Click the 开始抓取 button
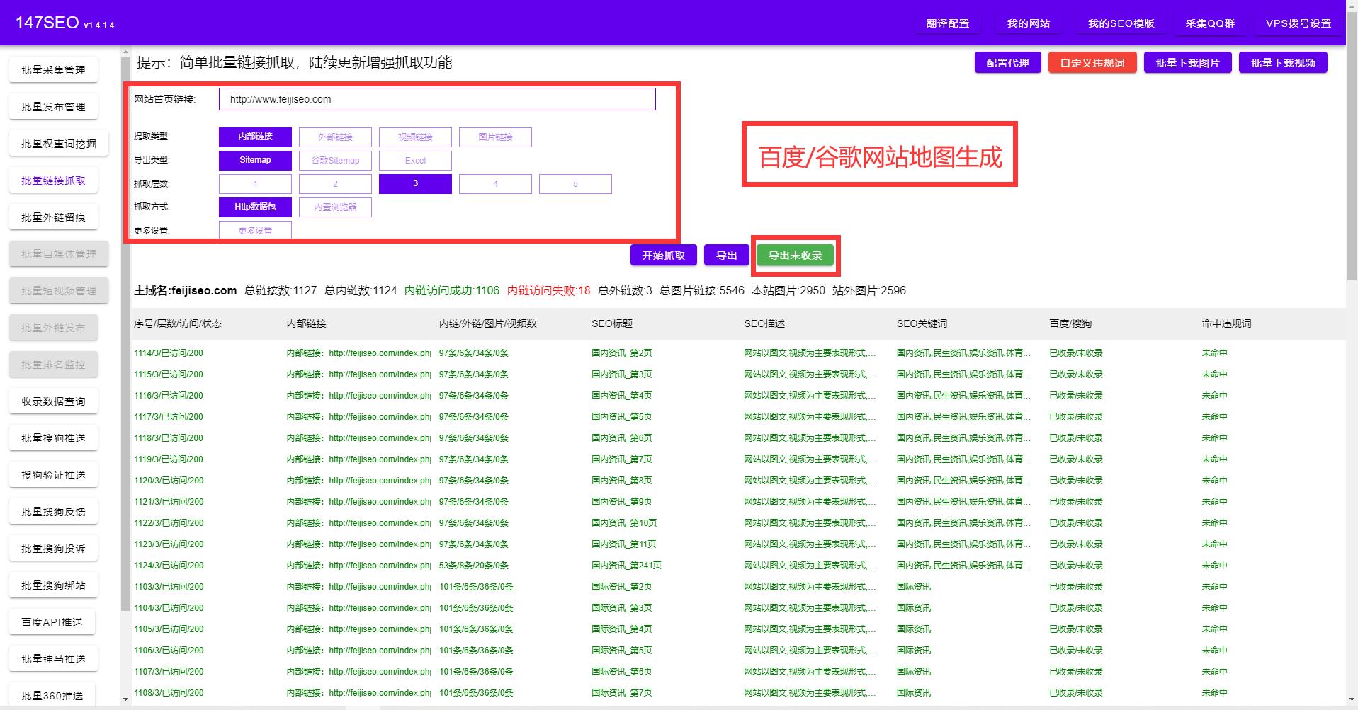This screenshot has height=710, width=1358. pos(662,255)
